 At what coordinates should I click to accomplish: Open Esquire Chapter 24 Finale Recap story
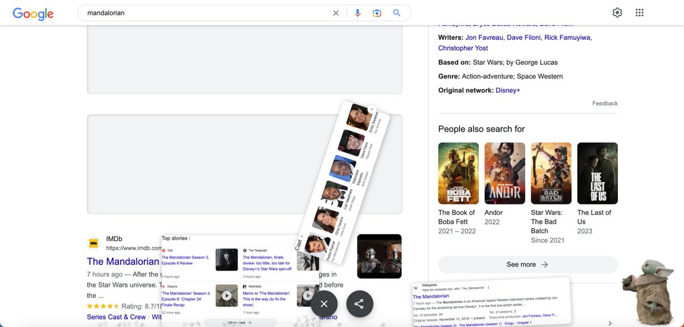tap(186, 299)
